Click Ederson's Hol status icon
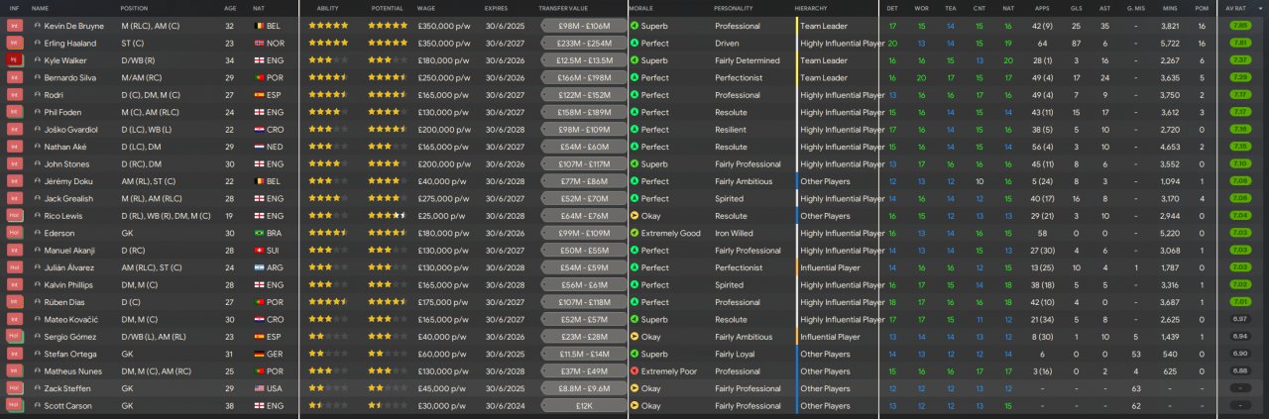 (14, 233)
